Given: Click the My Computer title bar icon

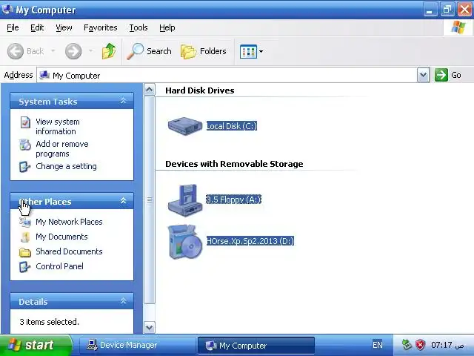Looking at the screenshot, I should (7, 10).
